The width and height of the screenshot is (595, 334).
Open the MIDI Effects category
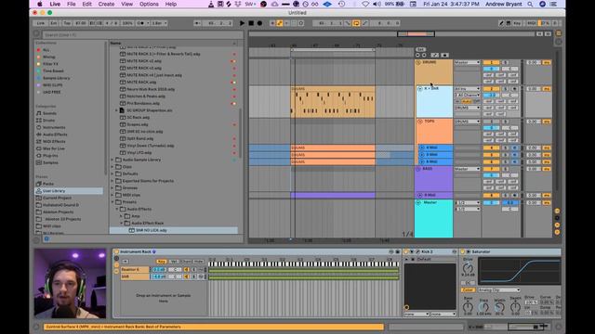(x=54, y=141)
